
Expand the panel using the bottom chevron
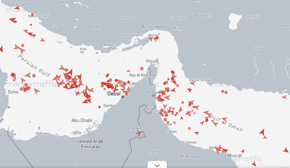pyautogui.click(x=157, y=165)
